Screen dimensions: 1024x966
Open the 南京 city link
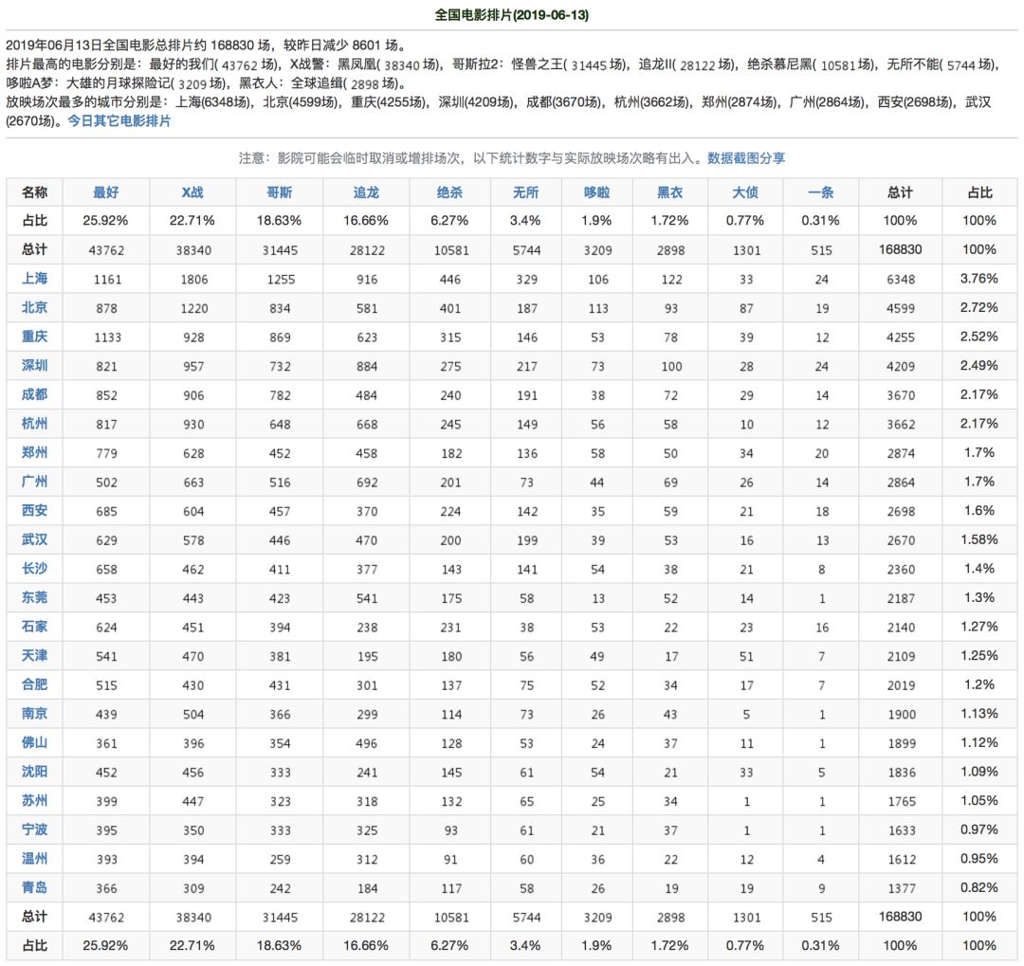[x=35, y=714]
